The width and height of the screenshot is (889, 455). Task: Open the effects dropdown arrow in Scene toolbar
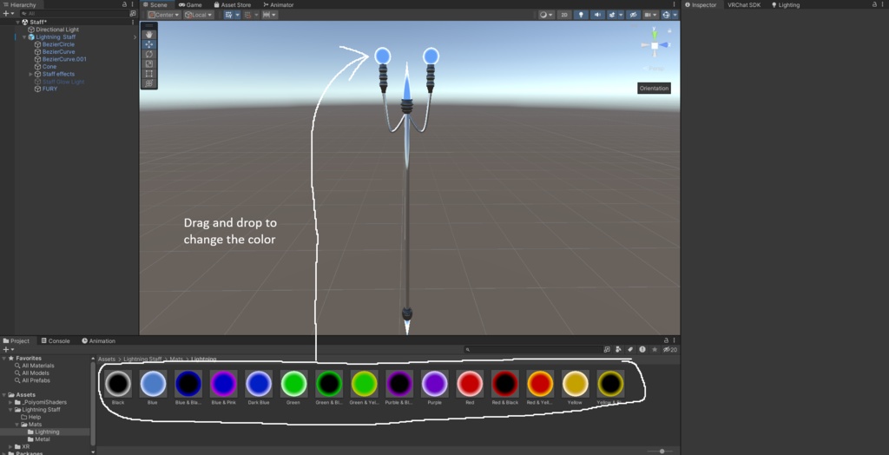tap(621, 15)
